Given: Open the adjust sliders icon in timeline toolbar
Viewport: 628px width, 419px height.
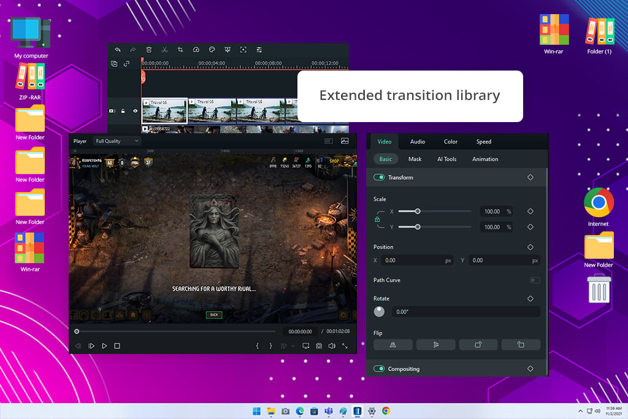Looking at the screenshot, I should click(x=259, y=50).
